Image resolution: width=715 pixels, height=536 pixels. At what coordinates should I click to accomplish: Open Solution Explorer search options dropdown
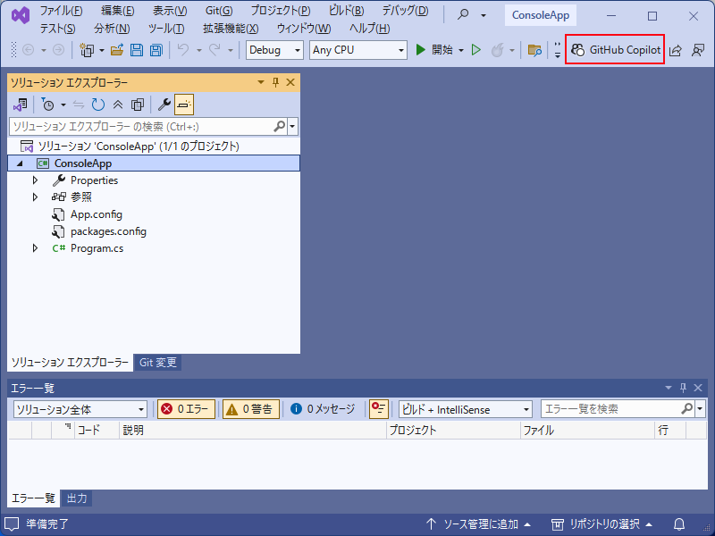(293, 126)
